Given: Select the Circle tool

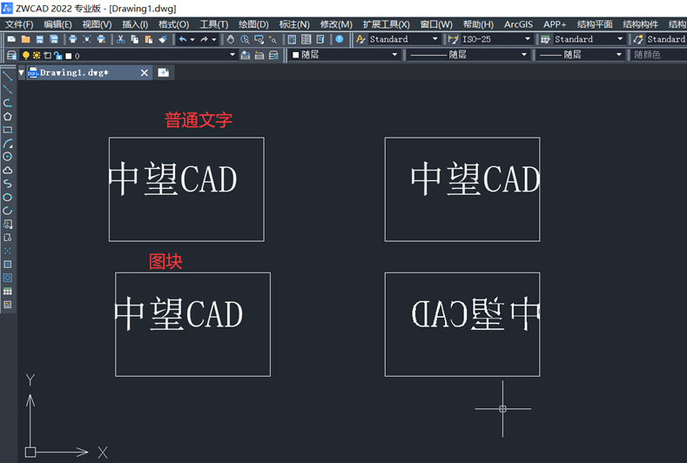Looking at the screenshot, I should (x=8, y=157).
